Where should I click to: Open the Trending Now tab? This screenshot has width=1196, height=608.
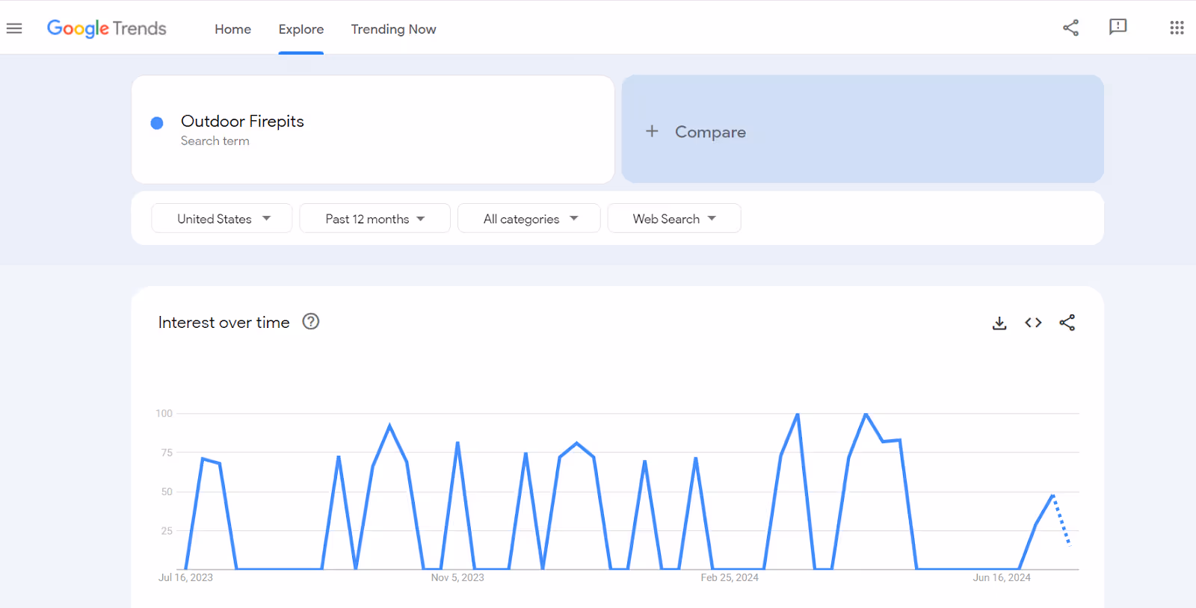[x=393, y=29]
